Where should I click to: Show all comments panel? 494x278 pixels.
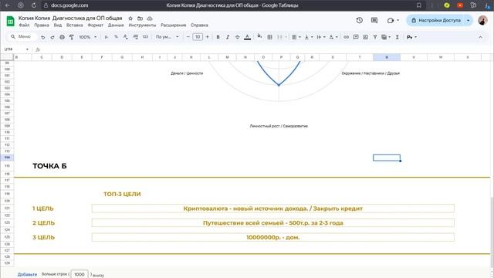tap(374, 20)
